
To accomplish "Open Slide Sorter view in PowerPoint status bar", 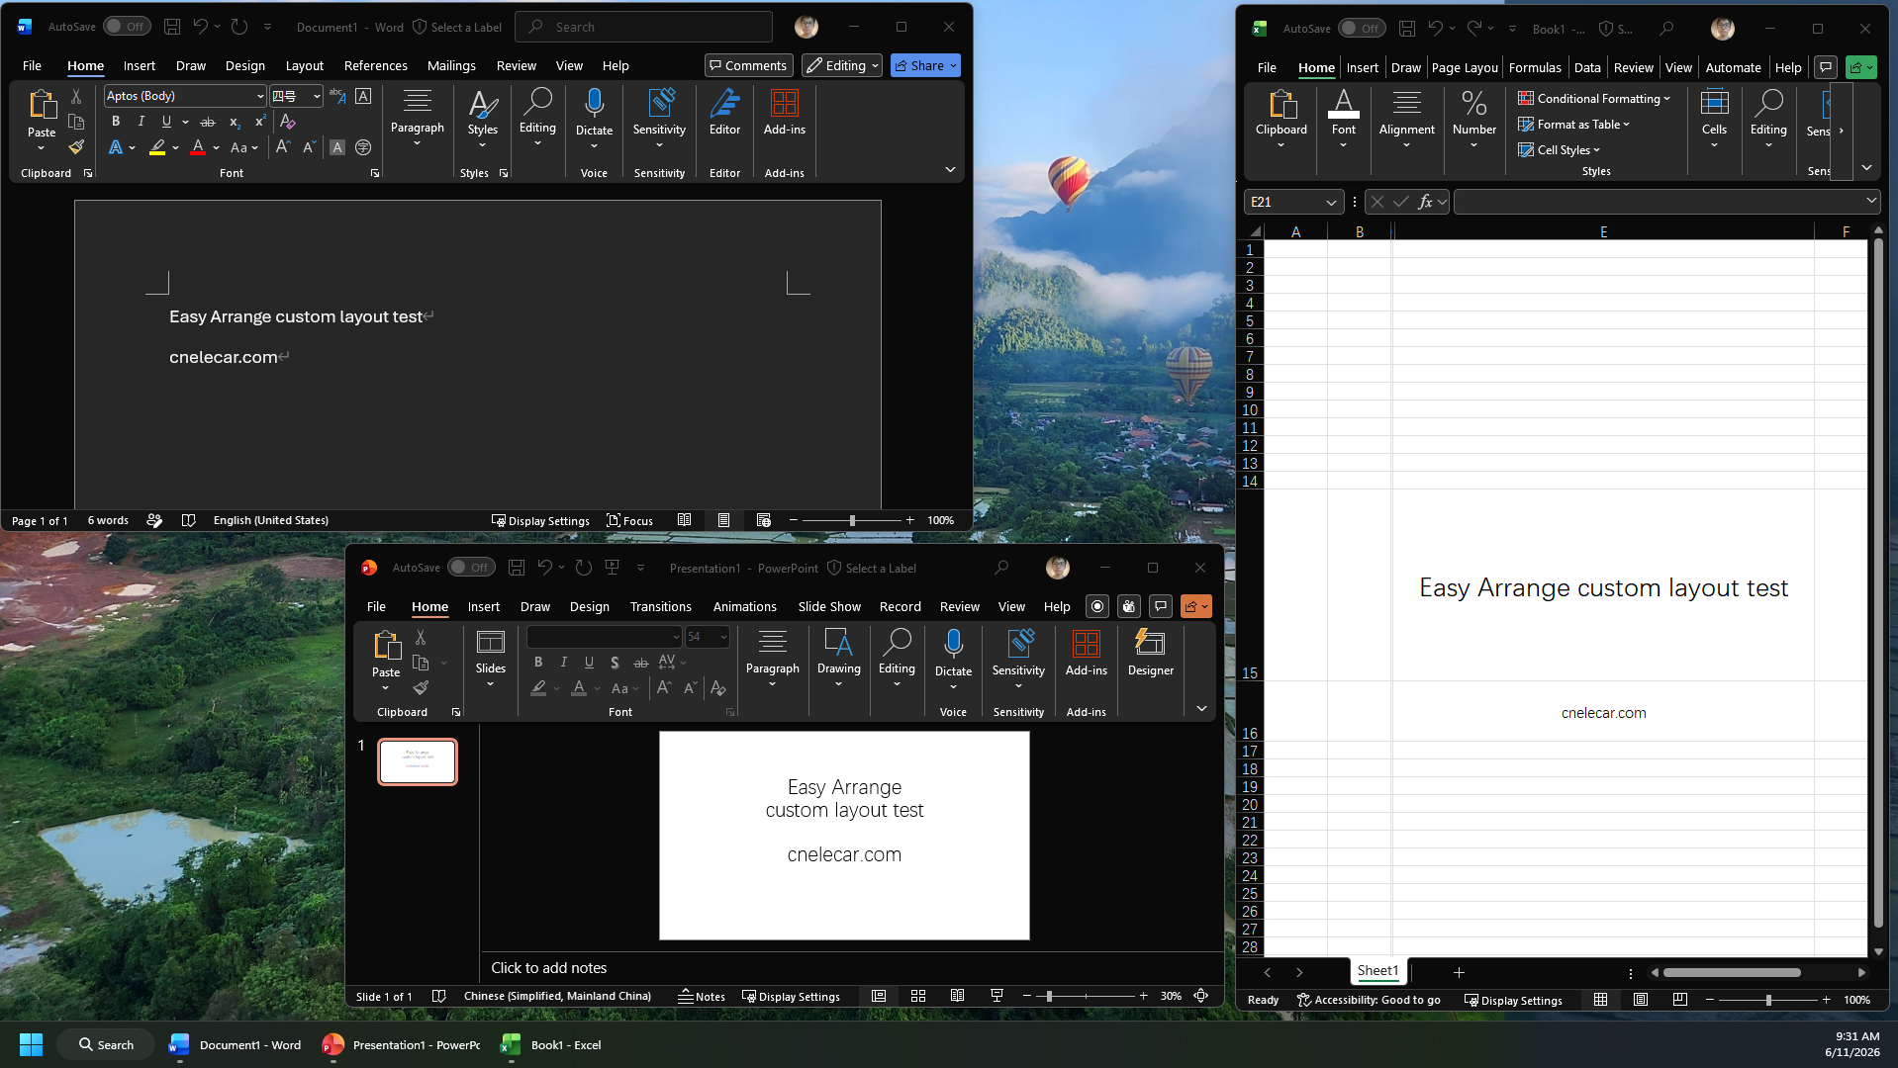I will [x=918, y=996].
